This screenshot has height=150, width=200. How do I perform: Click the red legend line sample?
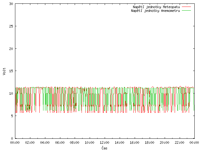pos(186,7)
